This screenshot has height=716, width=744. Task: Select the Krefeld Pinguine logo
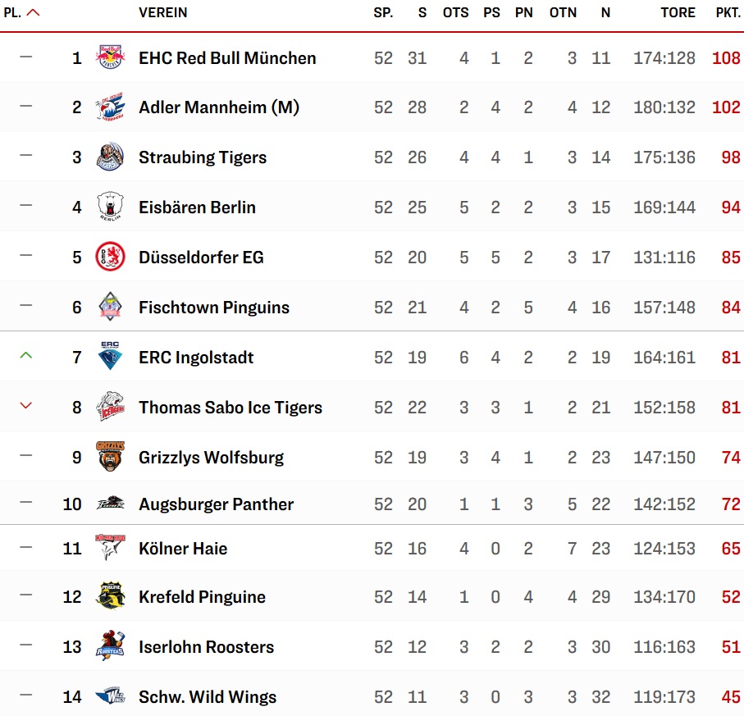(x=110, y=595)
